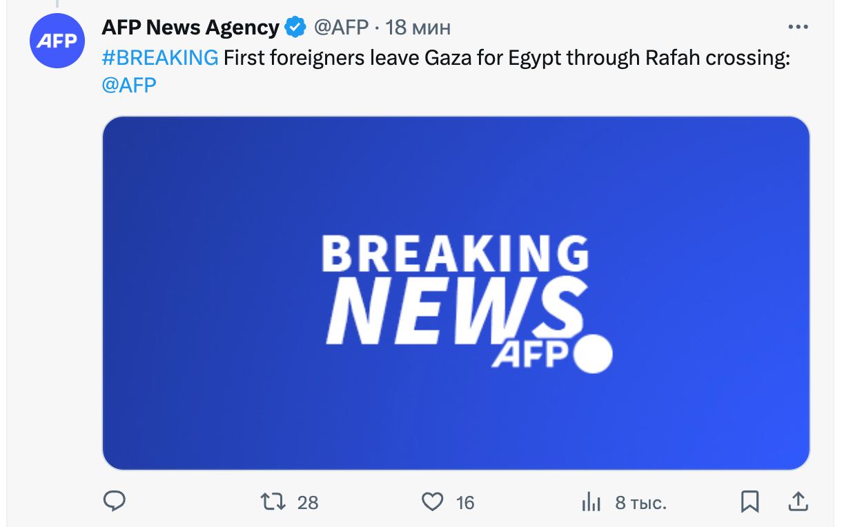Open the reply speech bubble icon
Viewport: 842px width, 527px height.
114,501
